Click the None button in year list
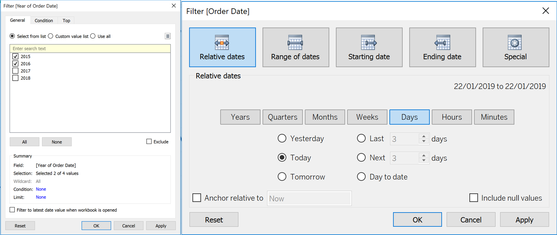 (57, 142)
